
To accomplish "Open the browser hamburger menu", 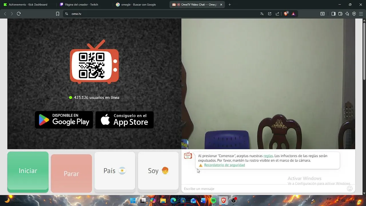I will [x=361, y=14].
